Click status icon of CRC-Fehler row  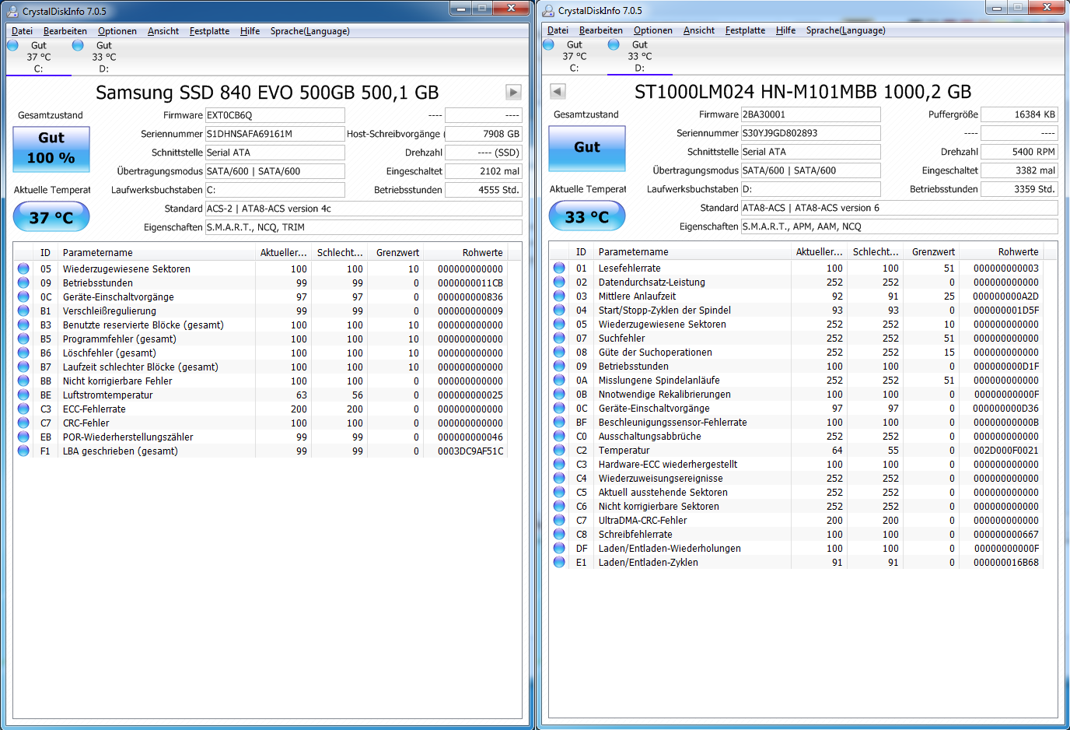[23, 423]
